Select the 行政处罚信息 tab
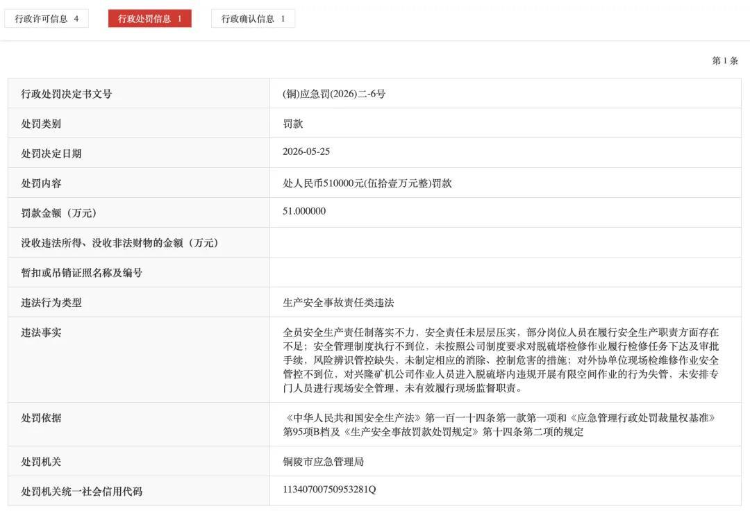Image resolution: width=750 pixels, height=511 pixels. coord(150,19)
